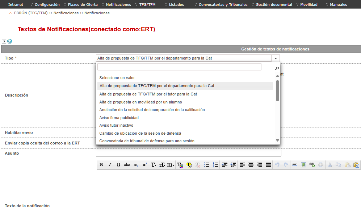Insert a numbered list

(x=215, y=165)
